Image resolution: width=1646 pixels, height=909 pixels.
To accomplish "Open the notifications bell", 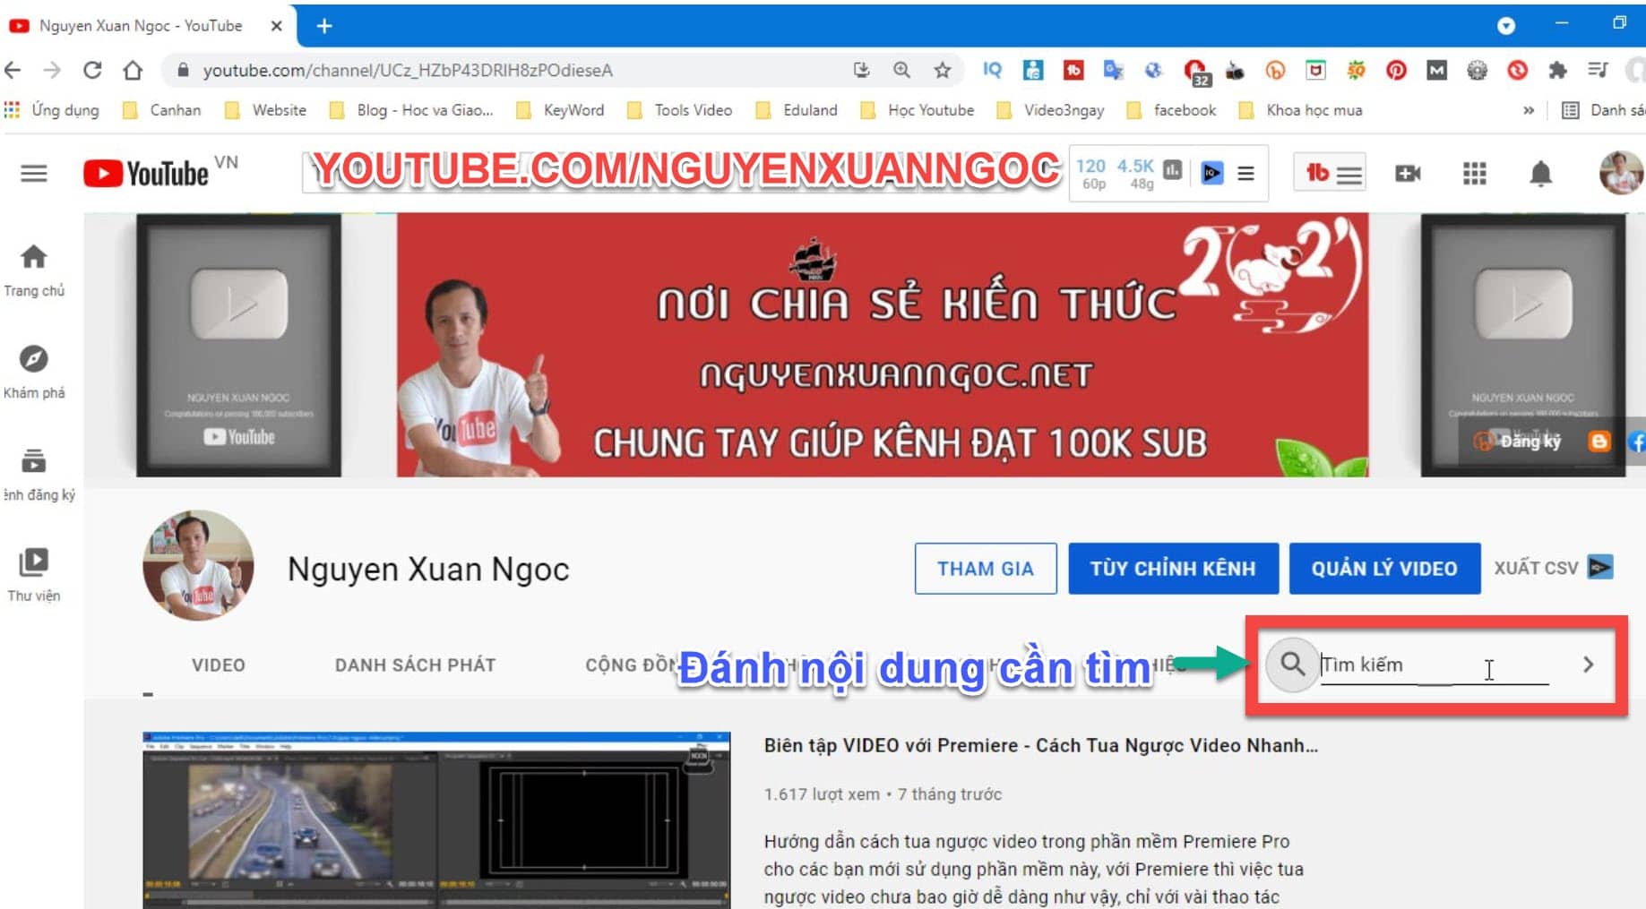I will tap(1540, 173).
